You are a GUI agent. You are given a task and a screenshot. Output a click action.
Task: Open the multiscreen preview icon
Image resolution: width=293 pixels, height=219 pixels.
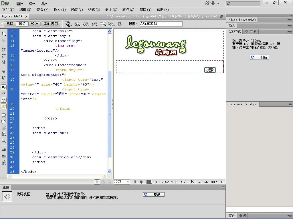pos(68,24)
